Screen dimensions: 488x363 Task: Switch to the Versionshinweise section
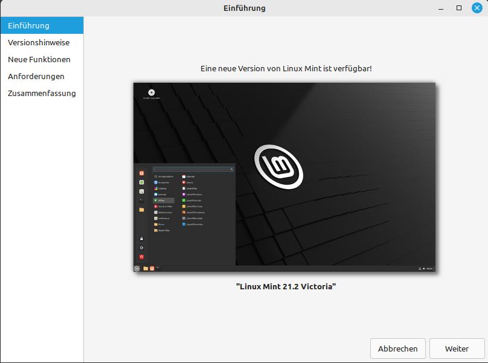coord(39,42)
